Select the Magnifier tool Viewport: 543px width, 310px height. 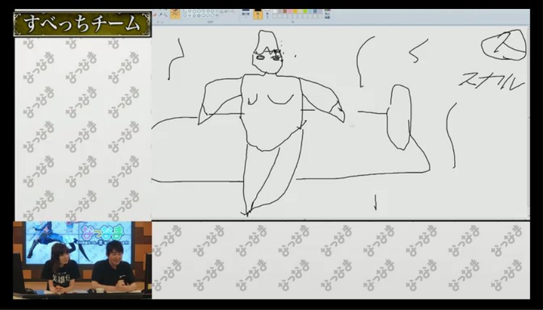(x=166, y=15)
